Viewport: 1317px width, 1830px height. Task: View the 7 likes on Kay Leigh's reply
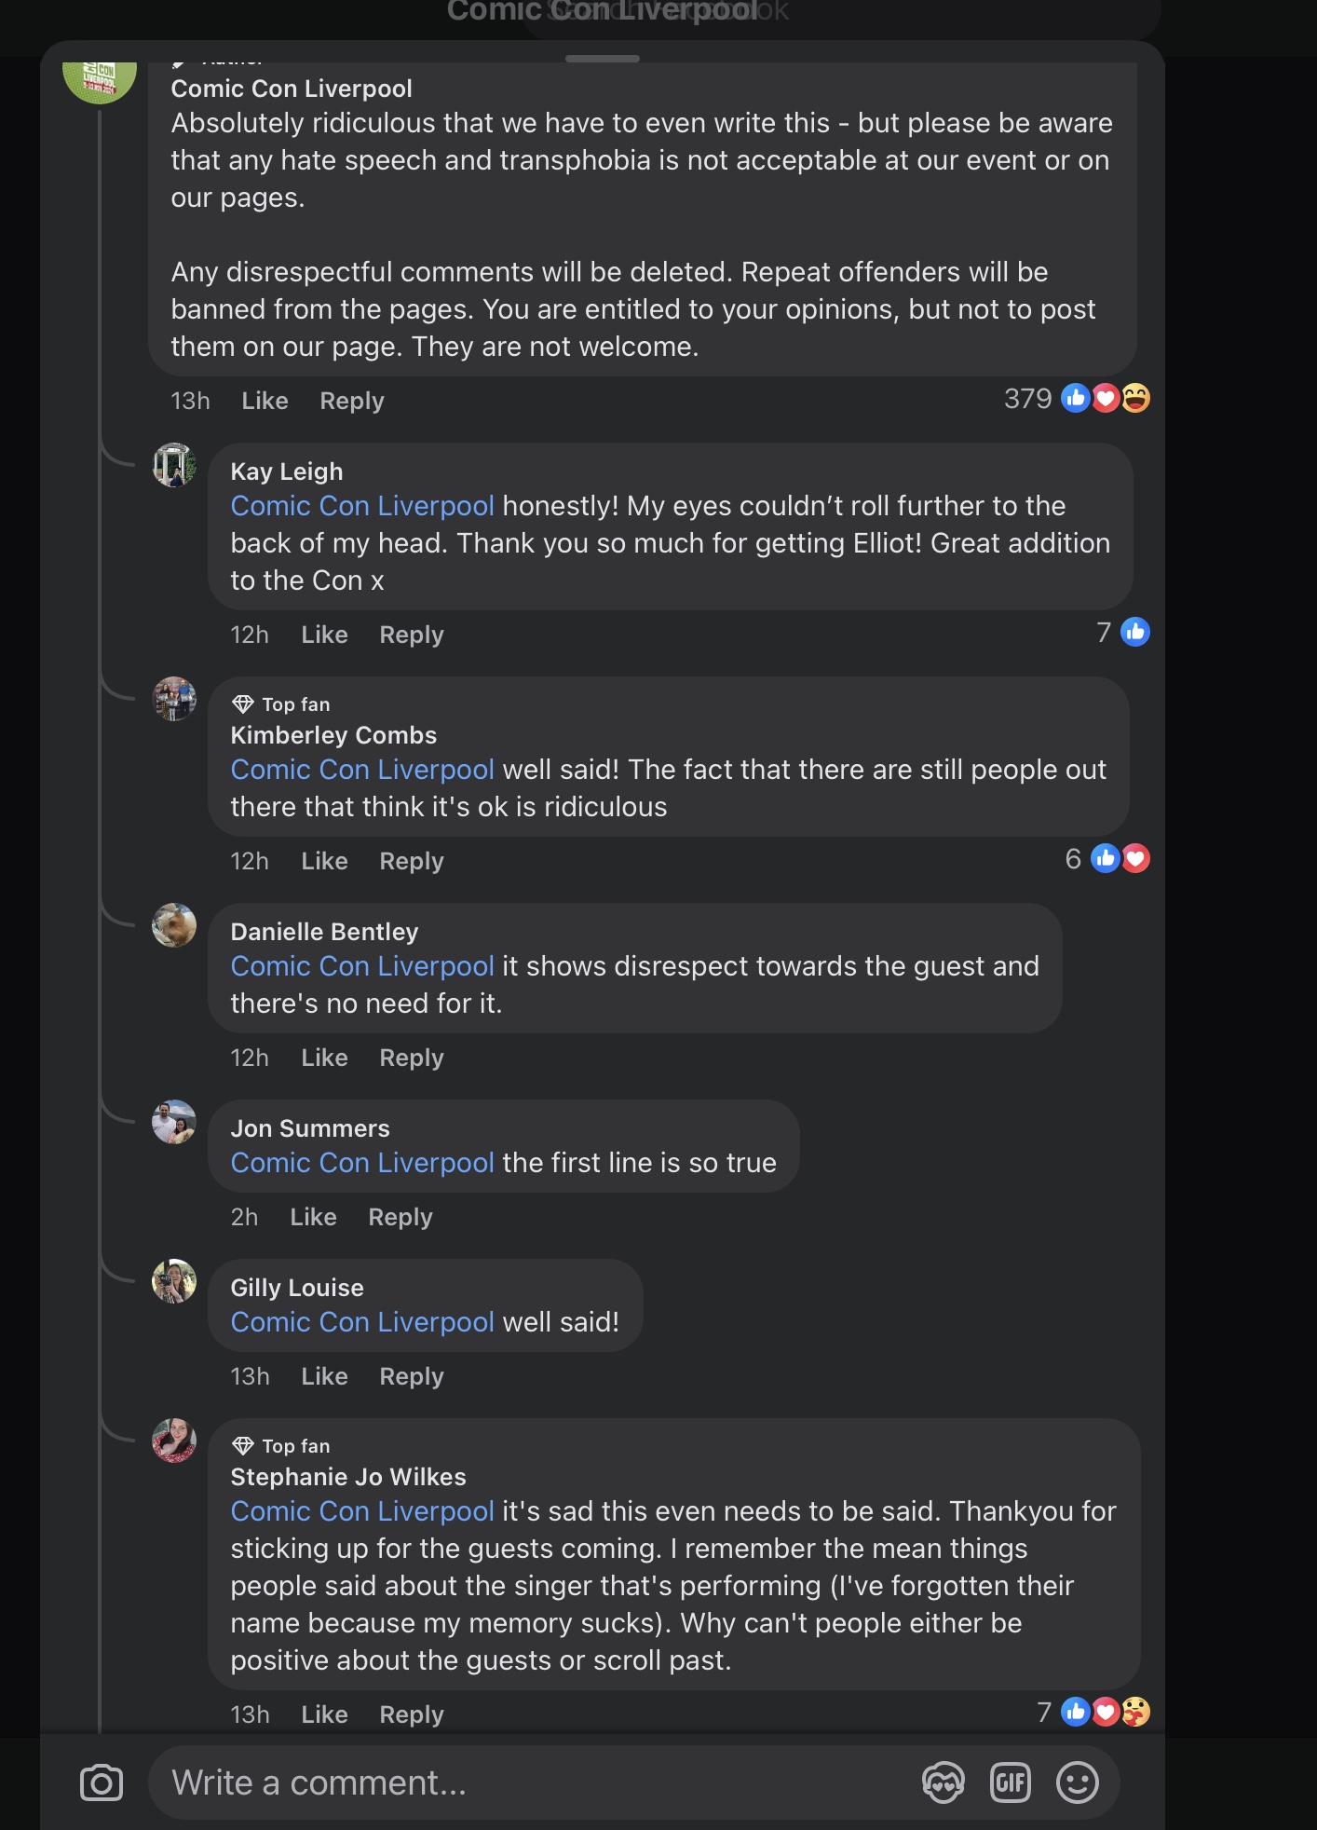(1122, 632)
